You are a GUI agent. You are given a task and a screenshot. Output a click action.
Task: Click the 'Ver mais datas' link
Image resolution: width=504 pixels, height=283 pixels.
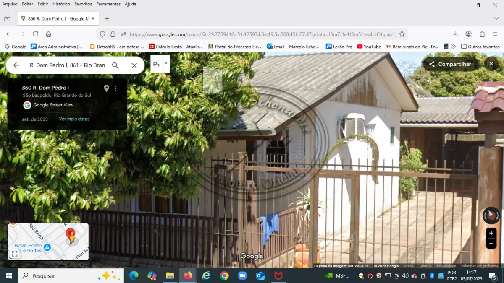tap(74, 119)
